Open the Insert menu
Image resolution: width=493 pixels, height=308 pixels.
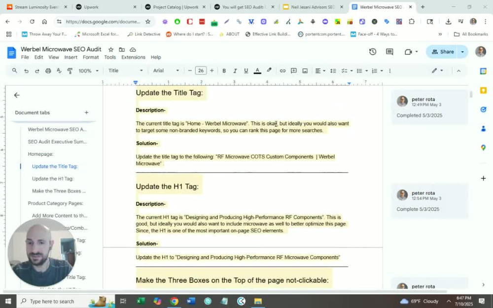point(70,57)
